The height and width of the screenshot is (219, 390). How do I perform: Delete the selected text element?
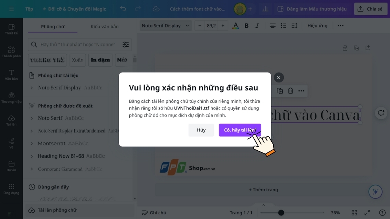point(291,91)
